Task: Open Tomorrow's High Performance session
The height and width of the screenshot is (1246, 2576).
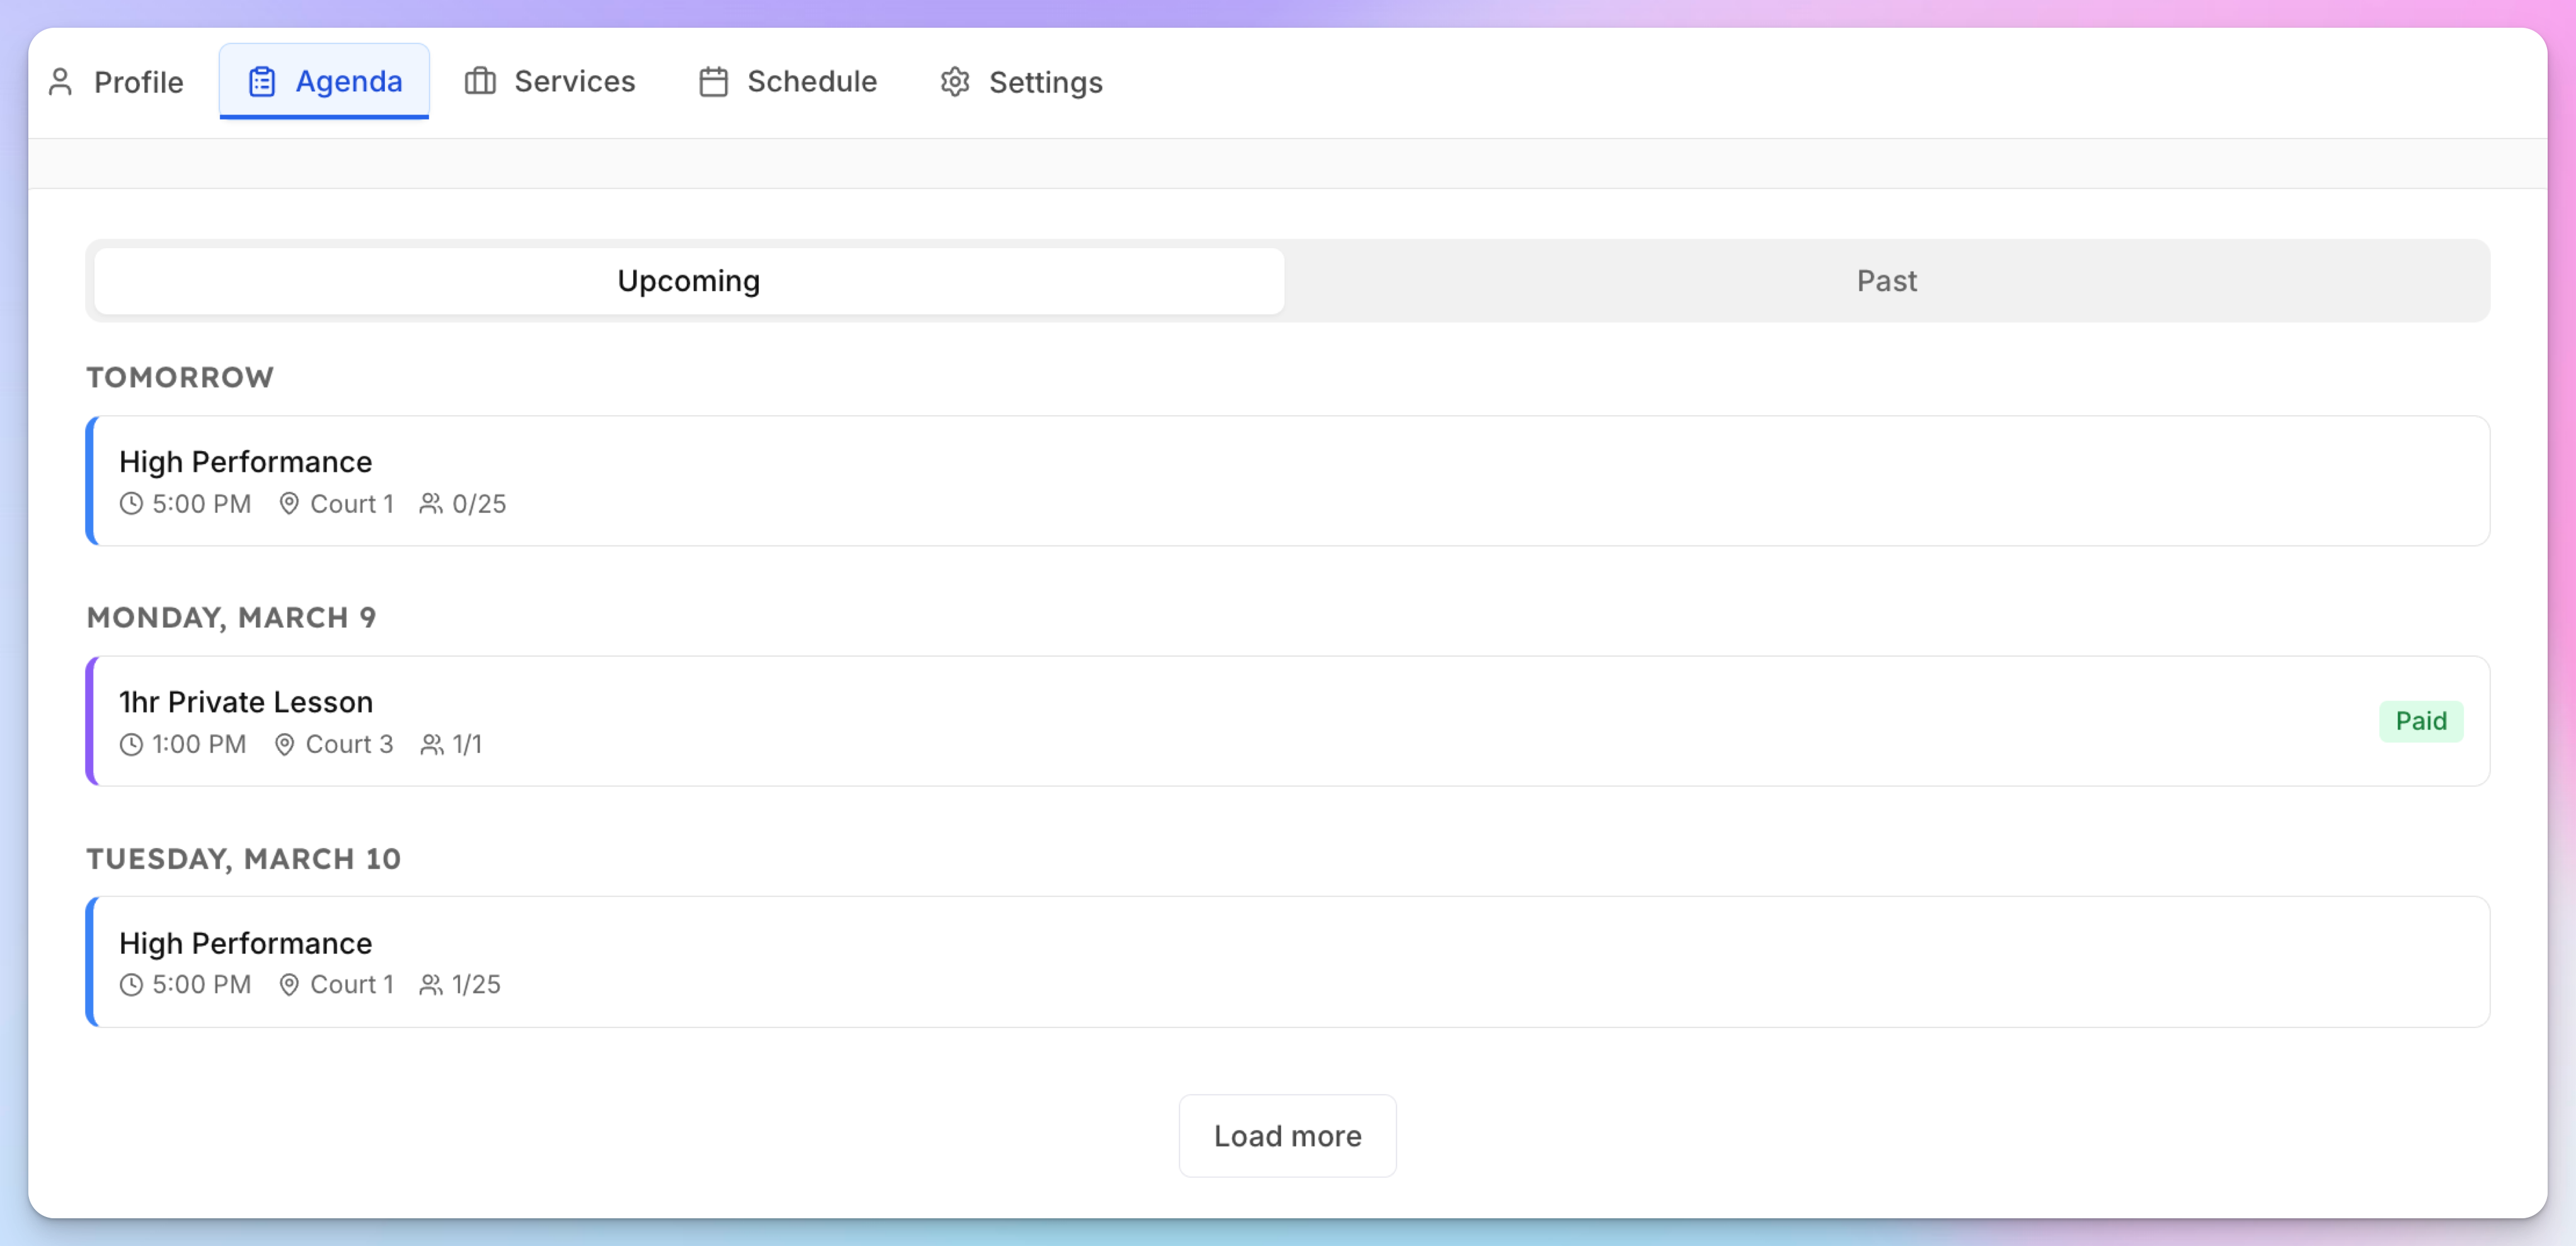Action: [1287, 481]
